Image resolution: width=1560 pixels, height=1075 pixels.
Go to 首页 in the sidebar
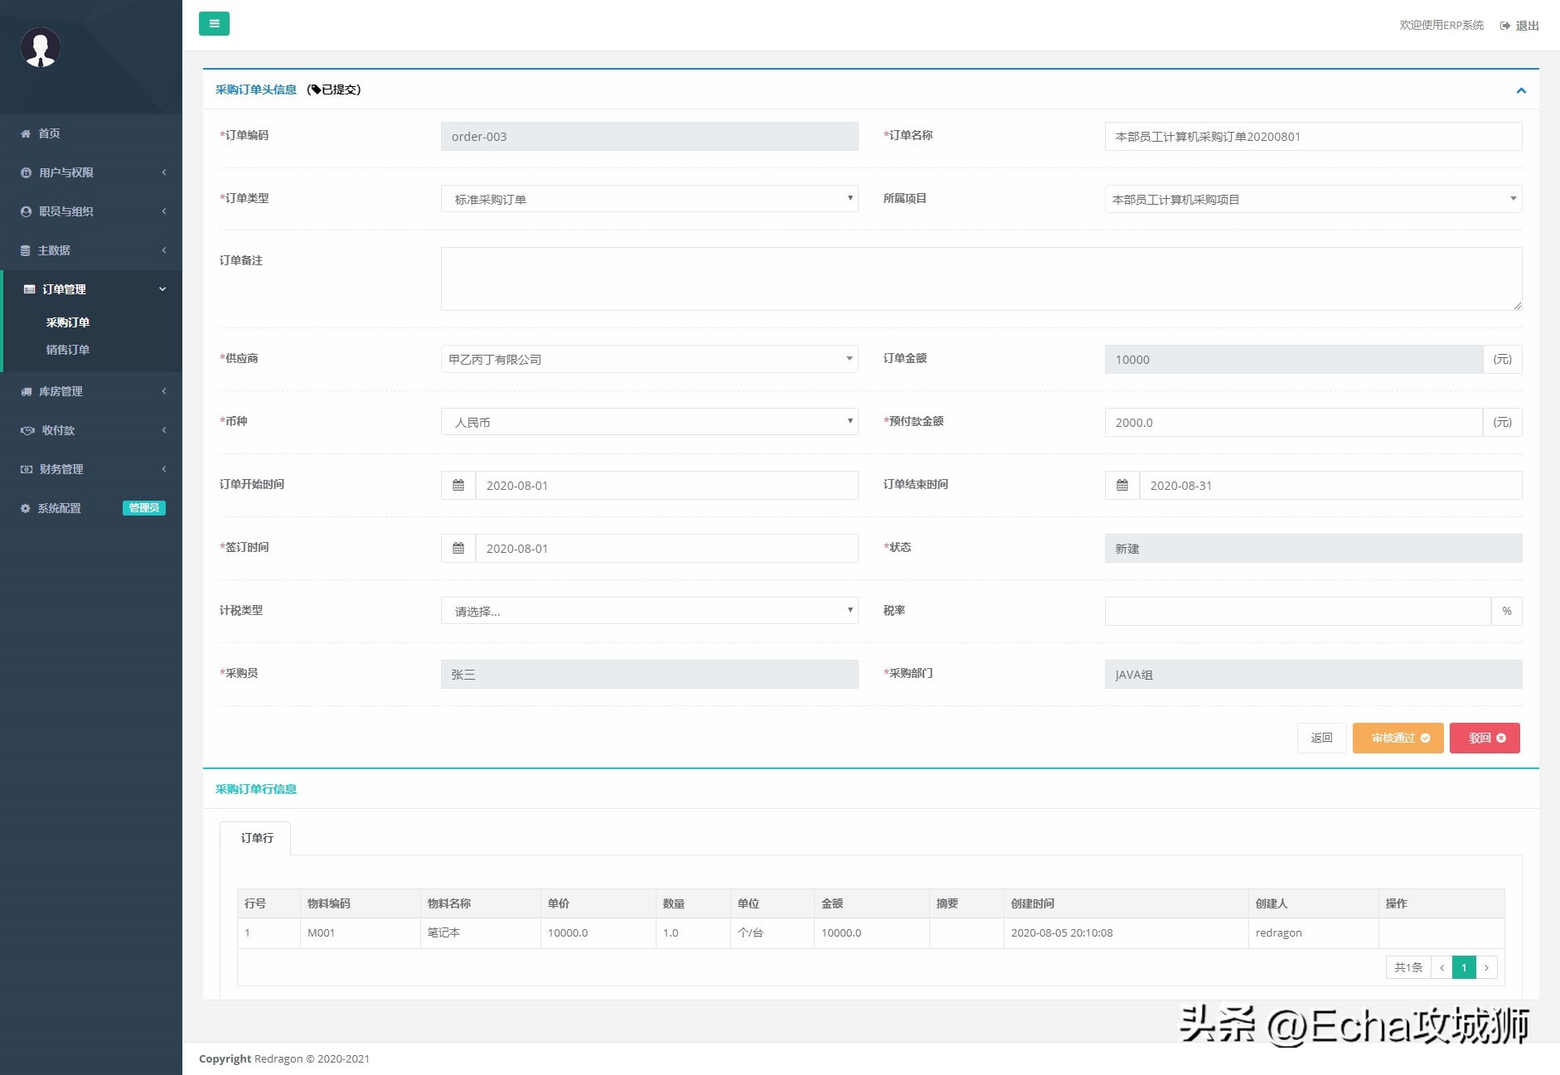[91, 133]
